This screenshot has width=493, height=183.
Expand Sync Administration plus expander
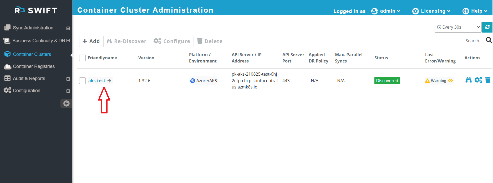68,28
